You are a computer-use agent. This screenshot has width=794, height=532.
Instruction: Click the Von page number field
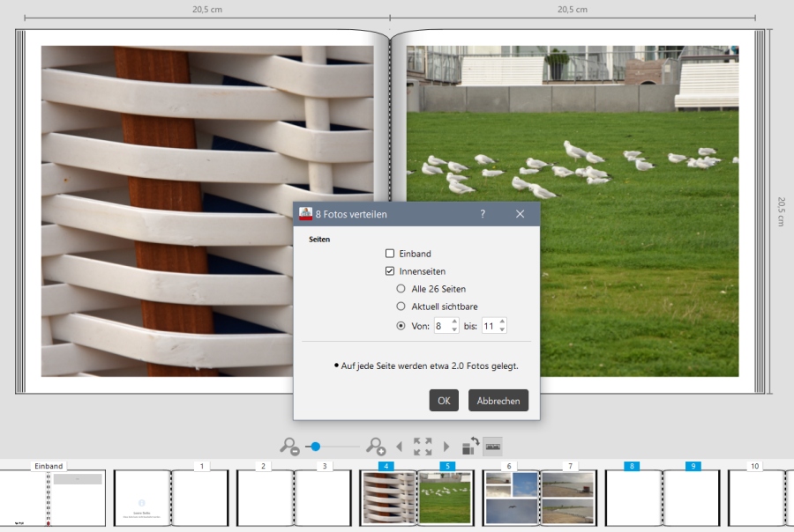pos(441,326)
